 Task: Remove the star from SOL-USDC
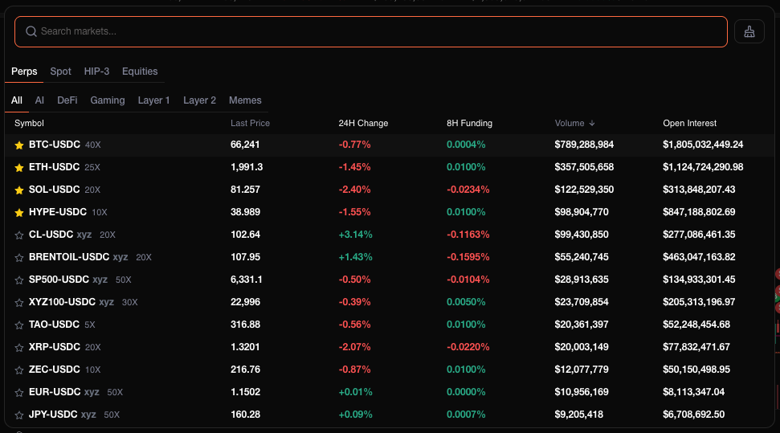[x=19, y=190]
